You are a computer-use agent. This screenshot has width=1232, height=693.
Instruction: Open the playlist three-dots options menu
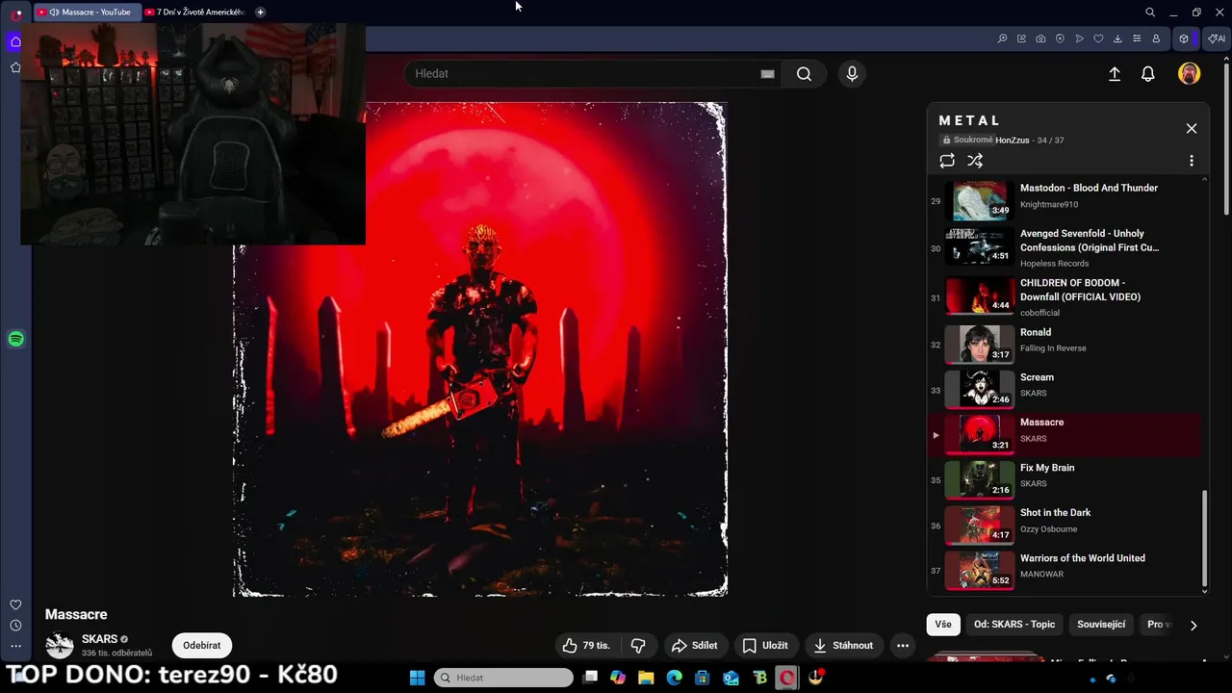1192,161
